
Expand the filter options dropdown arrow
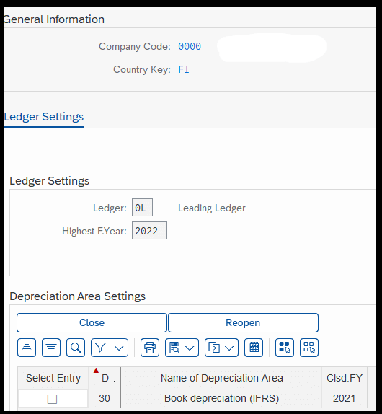click(119, 348)
